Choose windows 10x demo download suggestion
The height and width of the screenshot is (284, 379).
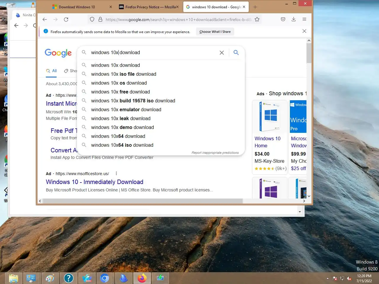pyautogui.click(x=161, y=127)
